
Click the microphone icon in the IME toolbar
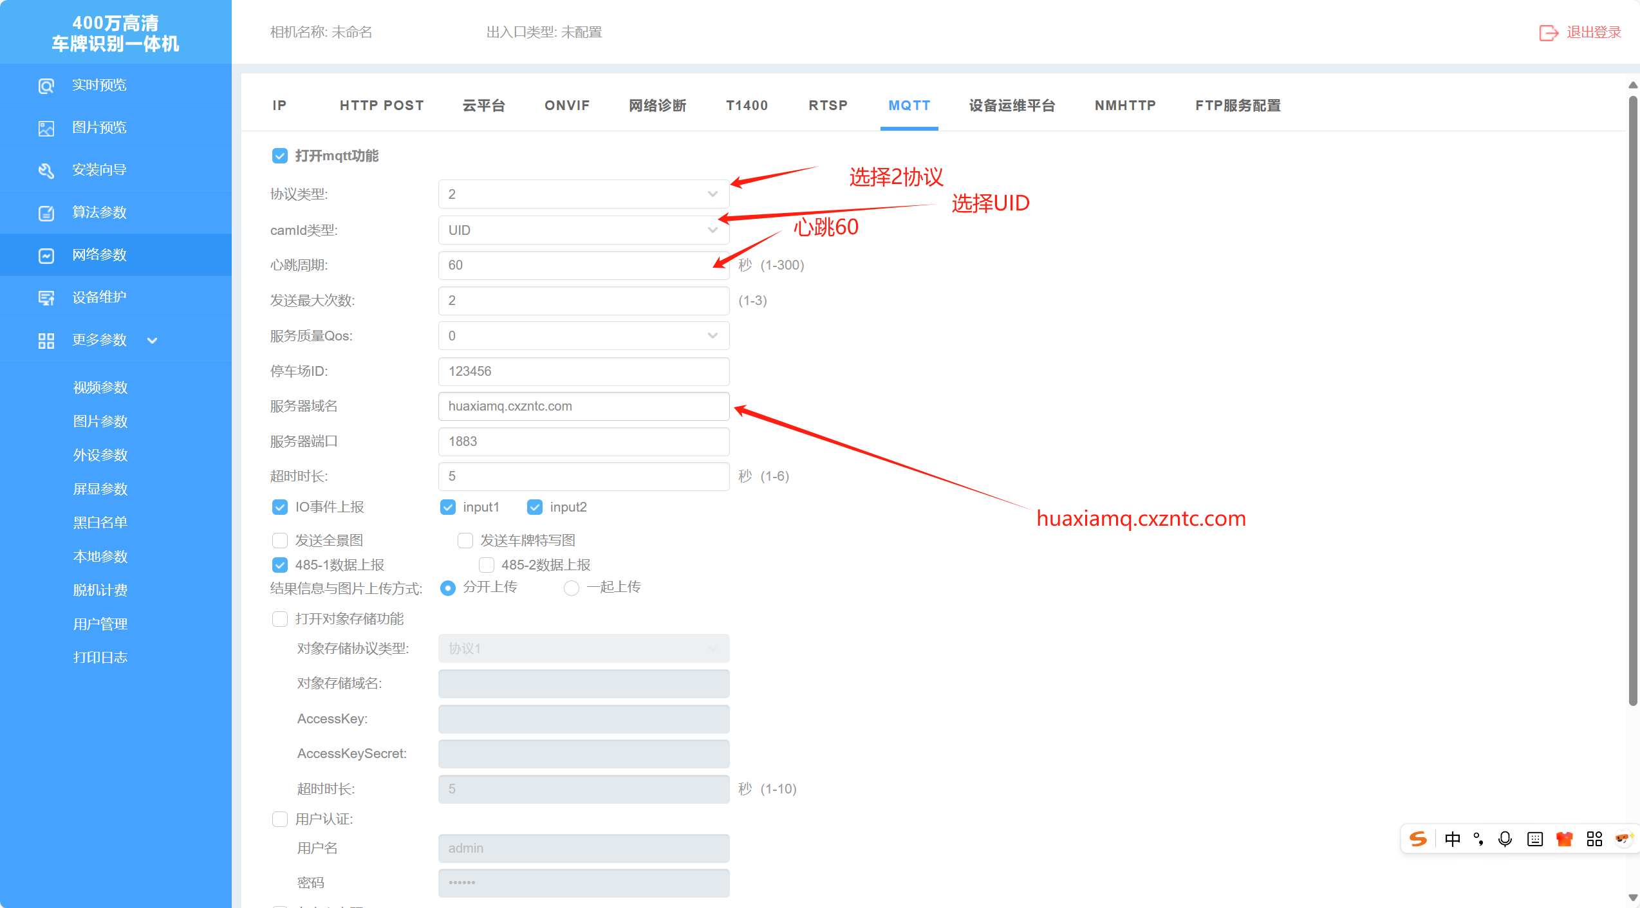click(1505, 839)
